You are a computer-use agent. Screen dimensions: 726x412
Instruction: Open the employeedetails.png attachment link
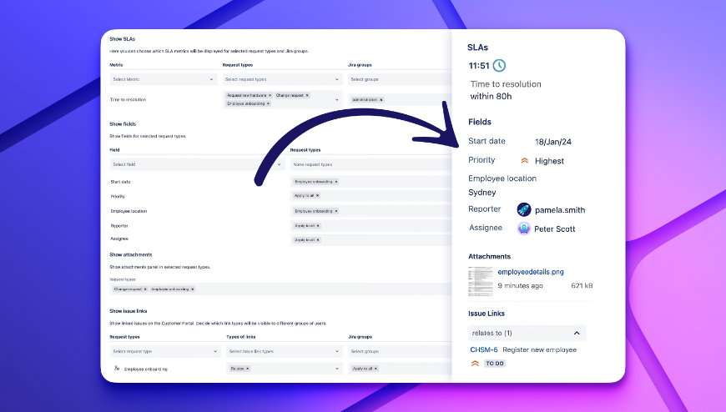(531, 272)
